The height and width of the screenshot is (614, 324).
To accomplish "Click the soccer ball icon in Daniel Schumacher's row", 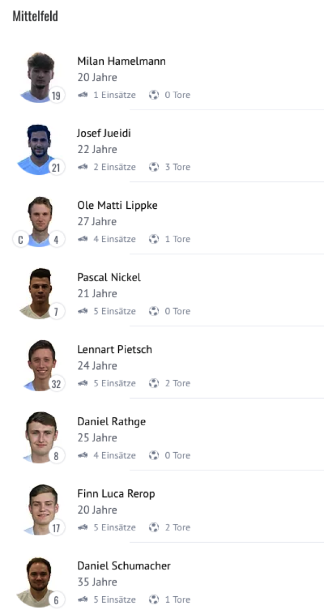I will click(x=154, y=599).
